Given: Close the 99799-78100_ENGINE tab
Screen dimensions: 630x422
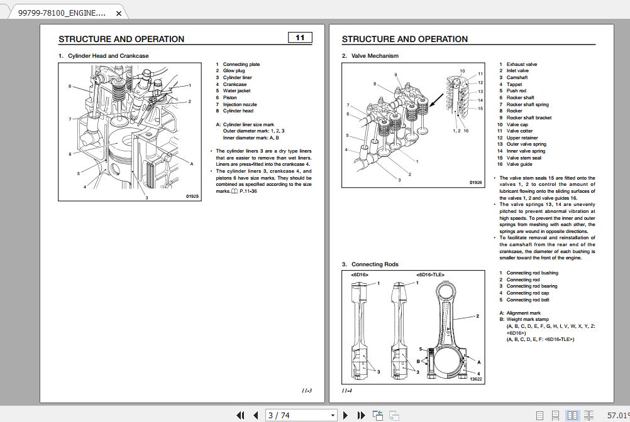Looking at the screenshot, I should pos(119,13).
